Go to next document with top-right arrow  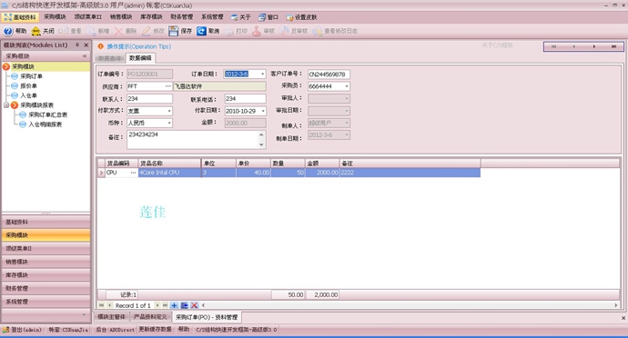(594, 46)
